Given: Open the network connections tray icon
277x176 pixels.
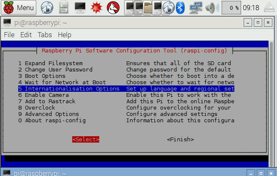Looking at the screenshot, I should (x=196, y=8).
